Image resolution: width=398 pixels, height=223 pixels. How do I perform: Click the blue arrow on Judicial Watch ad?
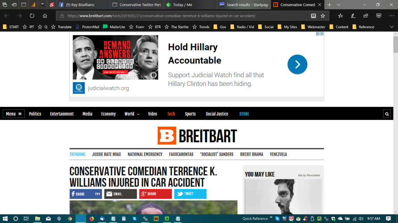point(297,64)
